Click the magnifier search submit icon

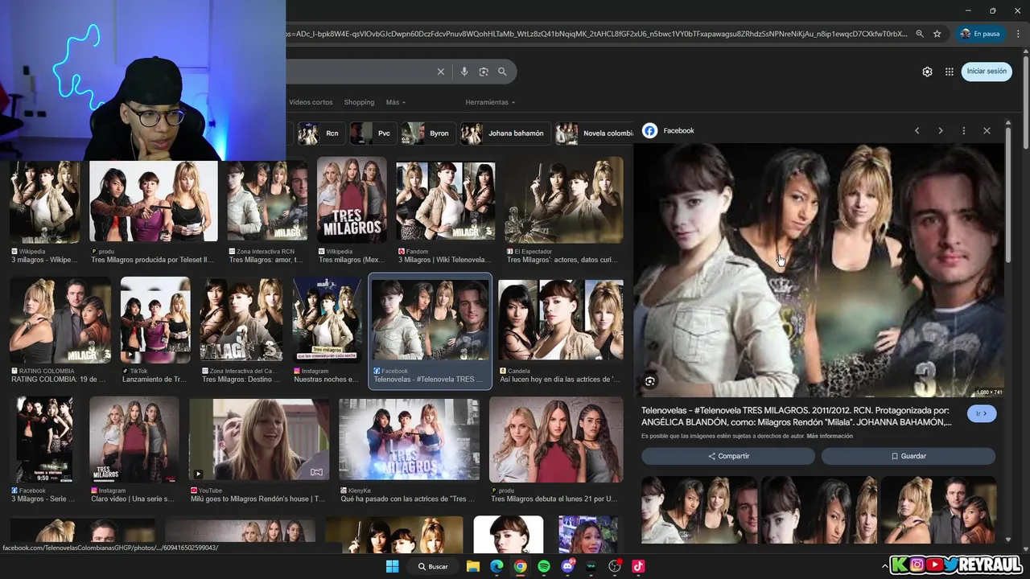coord(502,72)
